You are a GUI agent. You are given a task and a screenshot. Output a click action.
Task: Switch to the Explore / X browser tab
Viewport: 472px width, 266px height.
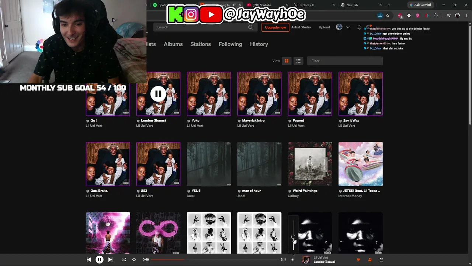pos(313,5)
